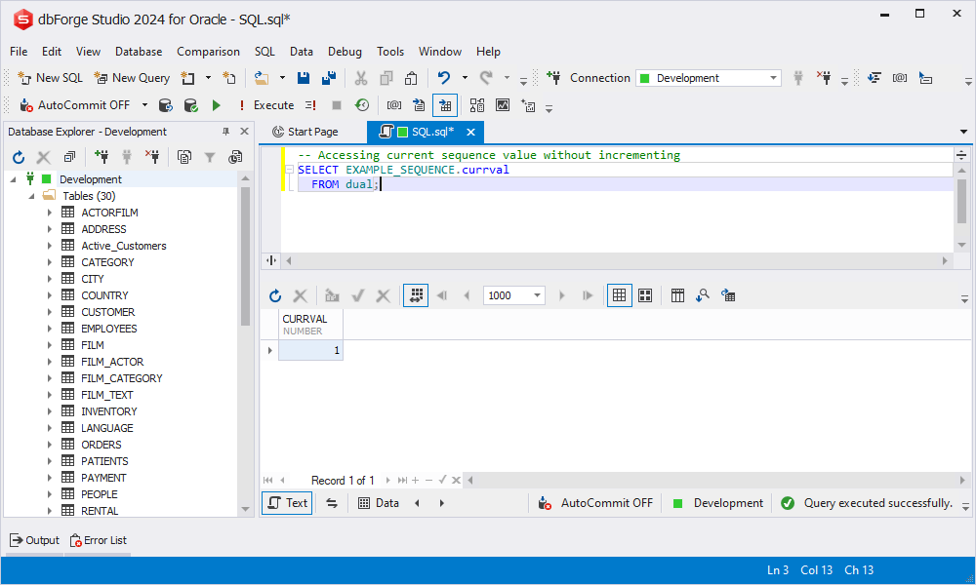Expand the ORDERS table node
Screen dimensions: 976x585
[x=50, y=445]
